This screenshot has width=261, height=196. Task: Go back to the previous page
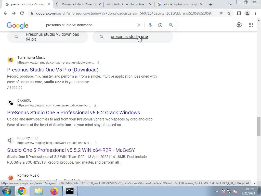[x=6, y=13]
